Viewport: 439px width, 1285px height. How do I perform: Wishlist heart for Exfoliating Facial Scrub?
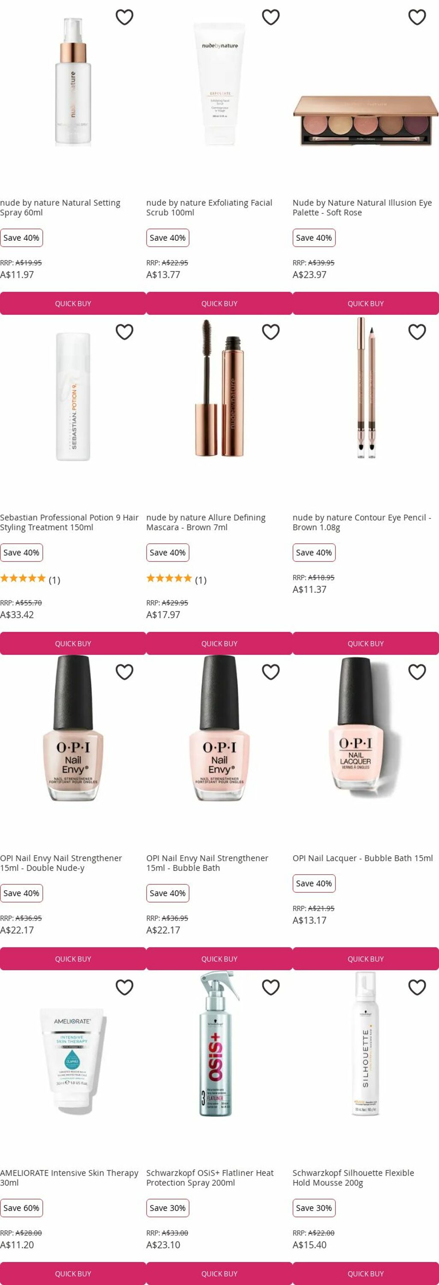click(270, 17)
